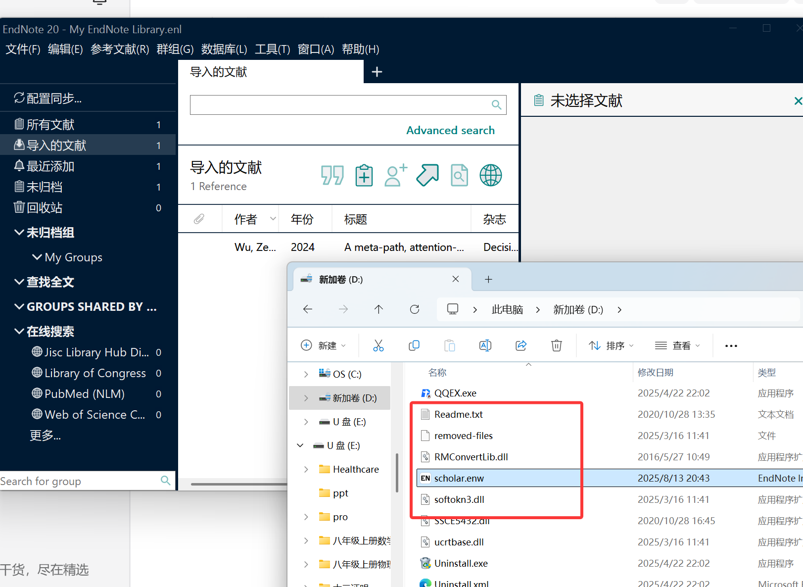
Task: Click the find full text document icon
Action: click(459, 175)
